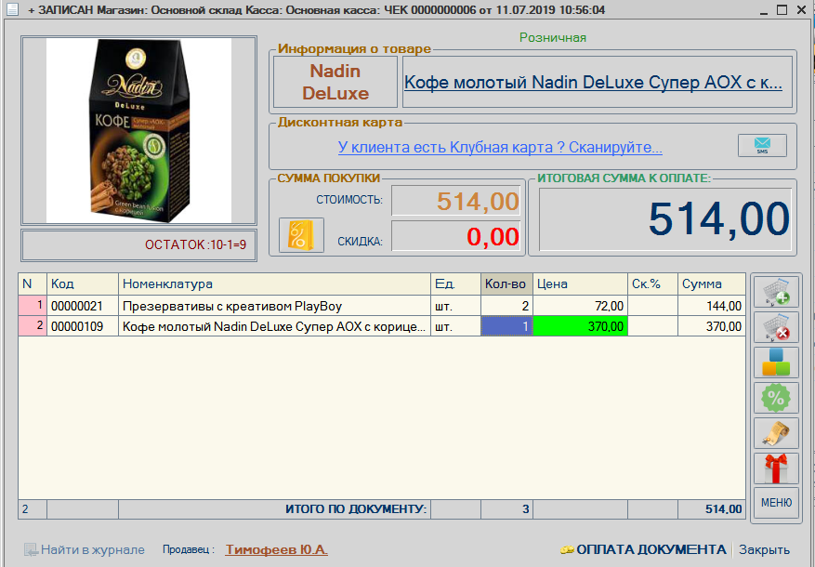815x567 pixels.
Task: Maximize the receipt window
Action: (x=782, y=10)
